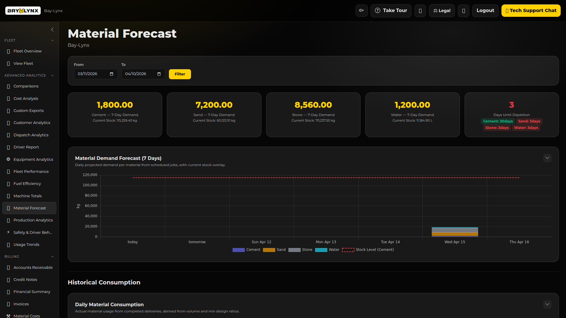Click the Filter button

coord(180,74)
